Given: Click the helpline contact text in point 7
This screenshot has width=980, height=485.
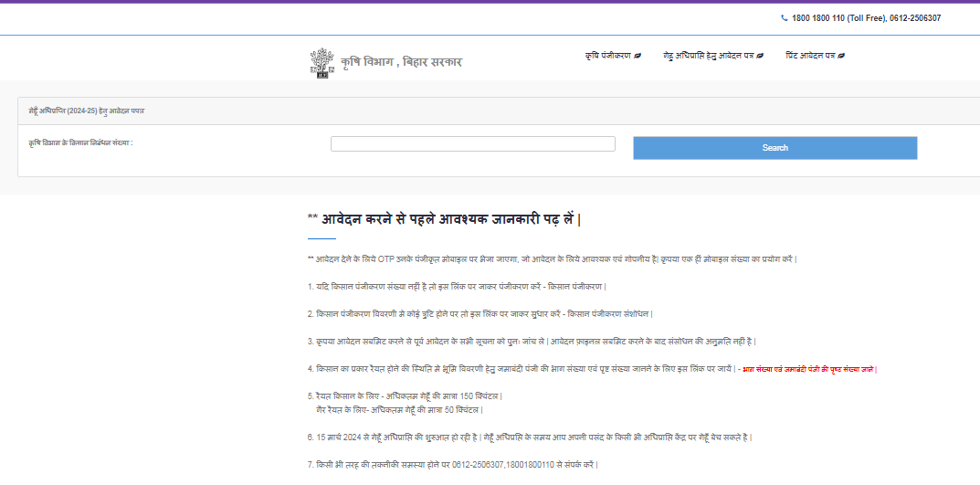Looking at the screenshot, I should click(454, 465).
